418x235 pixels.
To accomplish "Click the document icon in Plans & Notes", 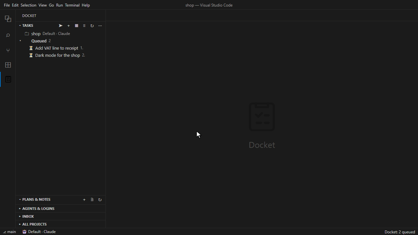I will [x=92, y=199].
